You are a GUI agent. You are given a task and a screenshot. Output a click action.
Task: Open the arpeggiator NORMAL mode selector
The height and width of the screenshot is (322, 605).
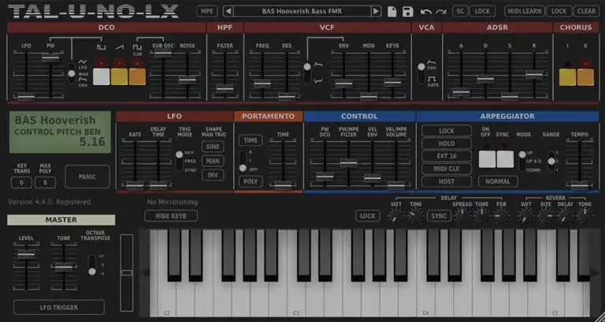(x=498, y=181)
